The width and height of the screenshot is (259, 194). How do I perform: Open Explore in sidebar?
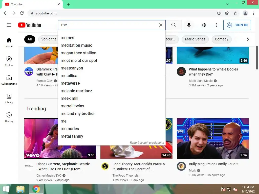pyautogui.click(x=9, y=61)
